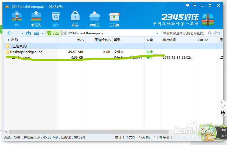This screenshot has height=145, width=227.
Task: Click the status text 总计 1 个文件
Action: [125, 137]
